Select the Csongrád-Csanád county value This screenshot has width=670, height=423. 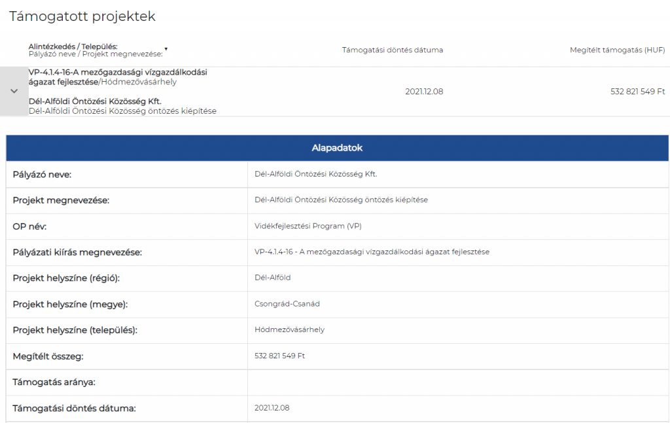tap(287, 304)
